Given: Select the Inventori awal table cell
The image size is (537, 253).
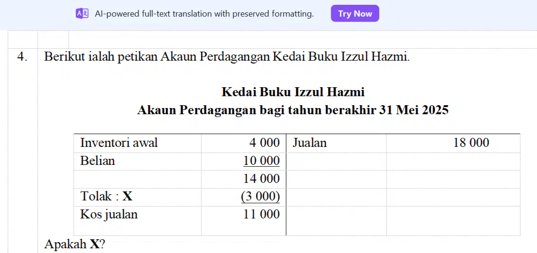Looking at the screenshot, I should pos(137,143).
